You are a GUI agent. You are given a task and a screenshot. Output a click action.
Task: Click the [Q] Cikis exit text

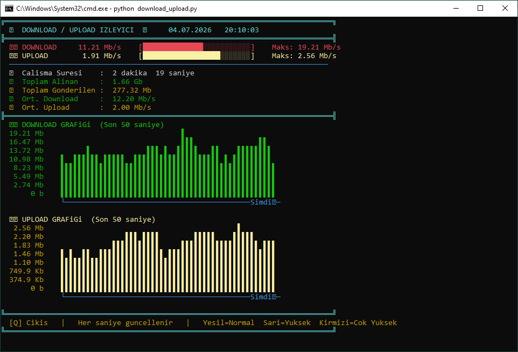pyautogui.click(x=29, y=322)
